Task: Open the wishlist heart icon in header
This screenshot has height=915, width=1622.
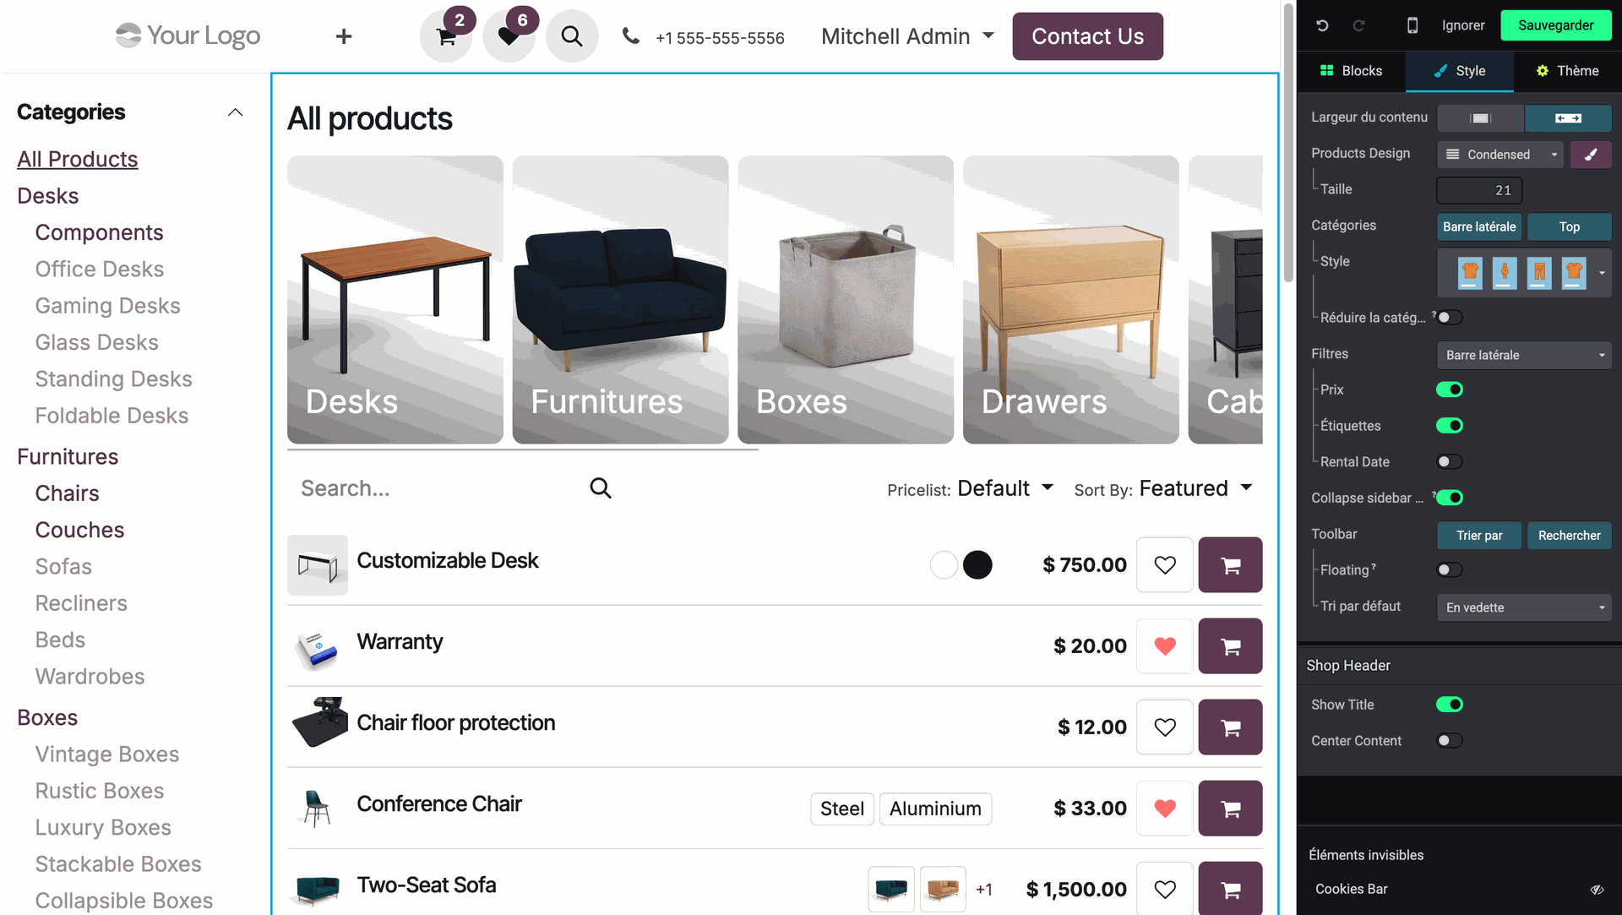Action: click(509, 37)
